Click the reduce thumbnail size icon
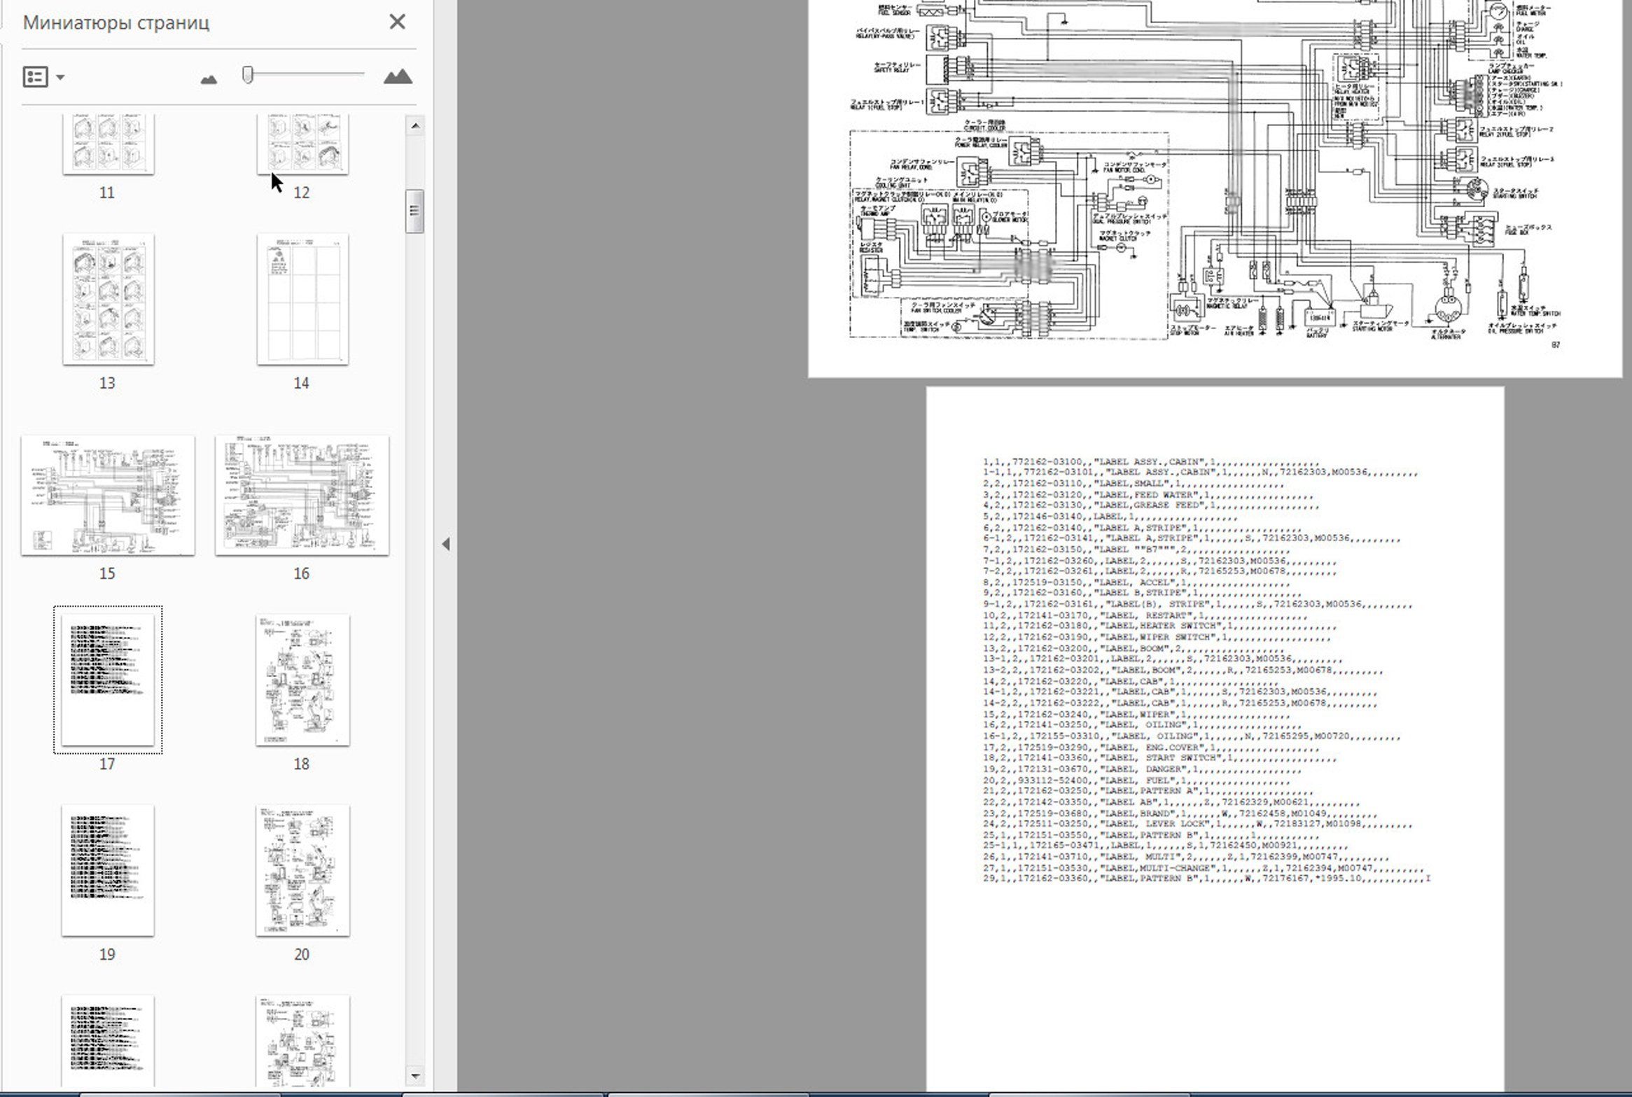The width and height of the screenshot is (1632, 1097). point(209,78)
